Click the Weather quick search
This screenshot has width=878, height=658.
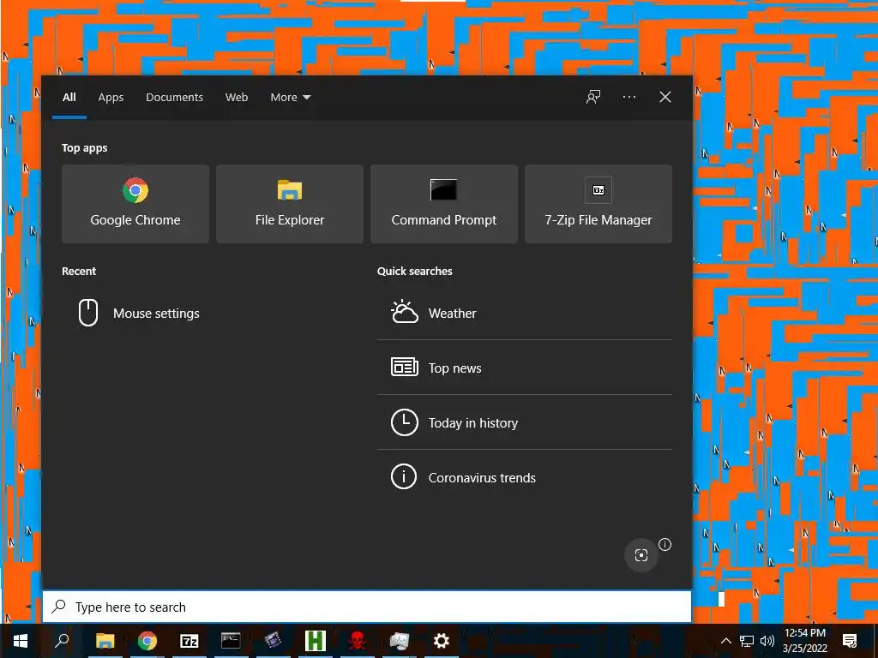tap(525, 313)
